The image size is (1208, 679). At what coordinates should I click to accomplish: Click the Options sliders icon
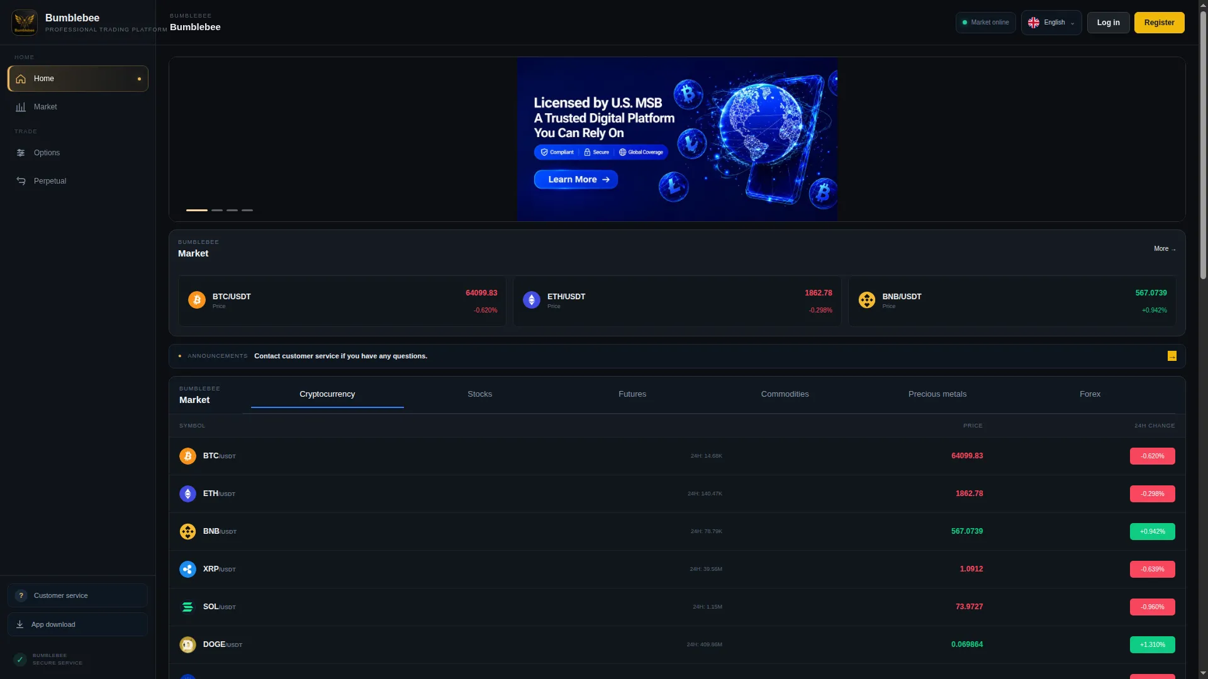click(x=21, y=153)
